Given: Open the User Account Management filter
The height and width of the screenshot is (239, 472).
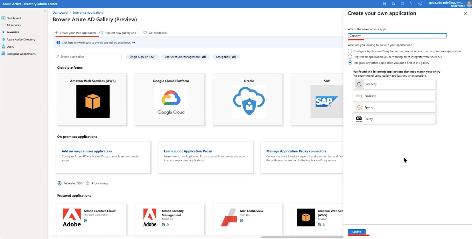Looking at the screenshot, I should tap(185, 57).
